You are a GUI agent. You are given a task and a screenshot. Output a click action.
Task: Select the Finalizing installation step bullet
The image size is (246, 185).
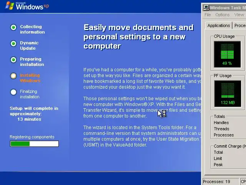pos(13,92)
